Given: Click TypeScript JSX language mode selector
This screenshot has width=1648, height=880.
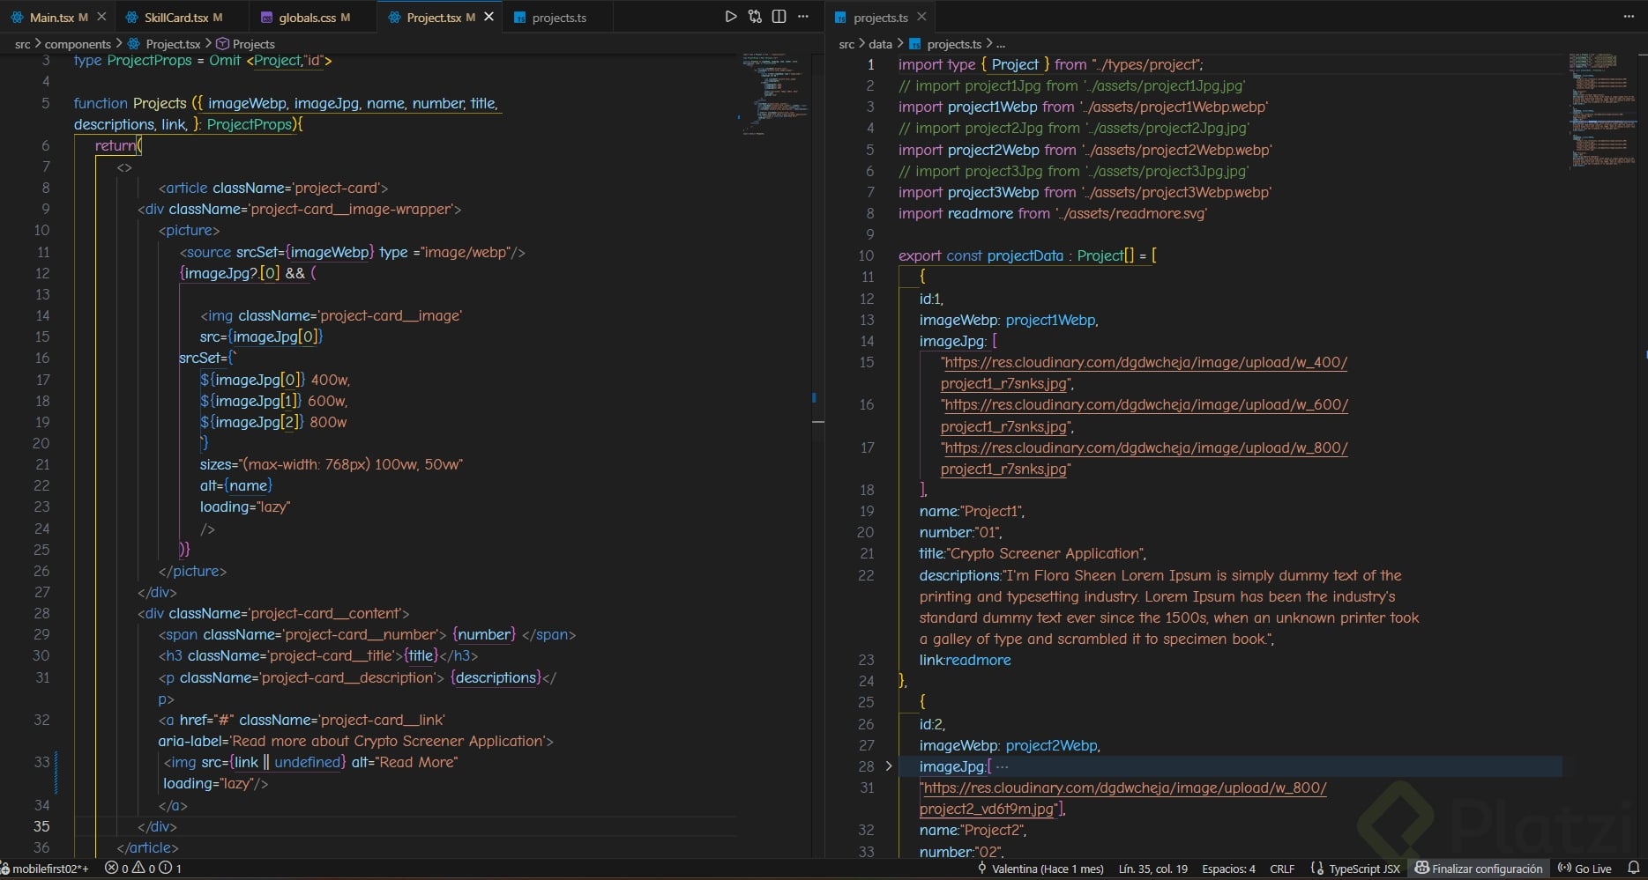Looking at the screenshot, I should (x=1361, y=869).
